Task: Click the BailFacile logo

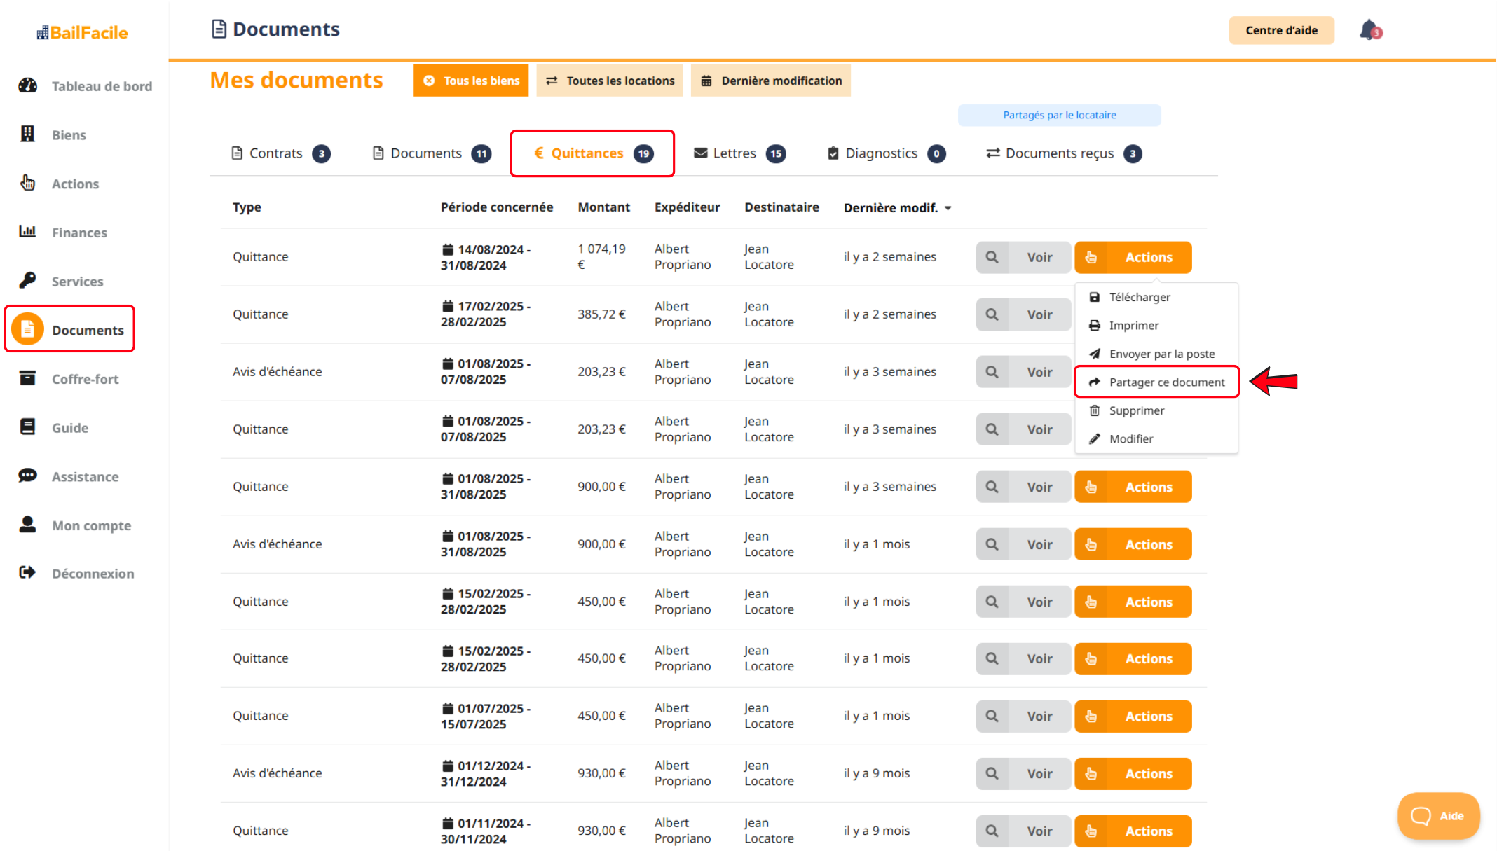Action: 83,33
